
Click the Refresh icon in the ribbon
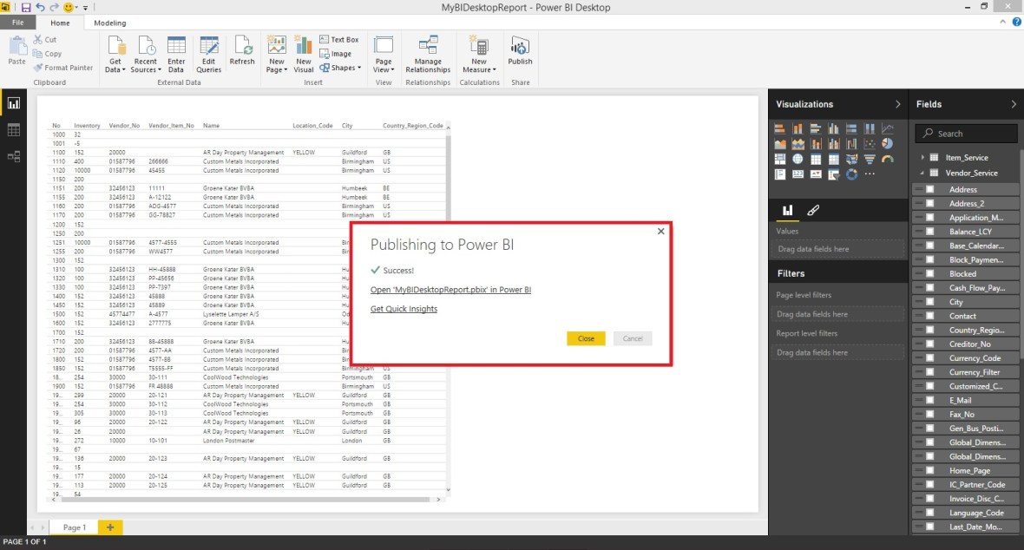tap(242, 49)
